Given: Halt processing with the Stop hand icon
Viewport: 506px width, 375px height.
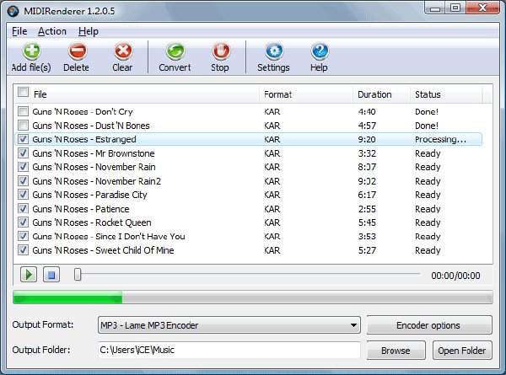Looking at the screenshot, I should [x=221, y=51].
